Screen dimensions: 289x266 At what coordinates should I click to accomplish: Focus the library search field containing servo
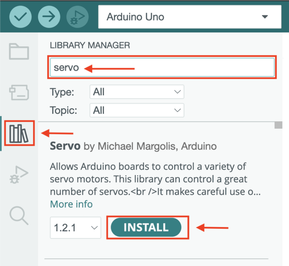(x=162, y=67)
